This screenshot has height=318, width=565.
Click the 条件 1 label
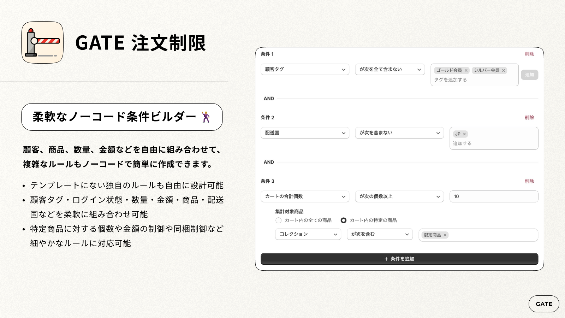click(x=267, y=54)
